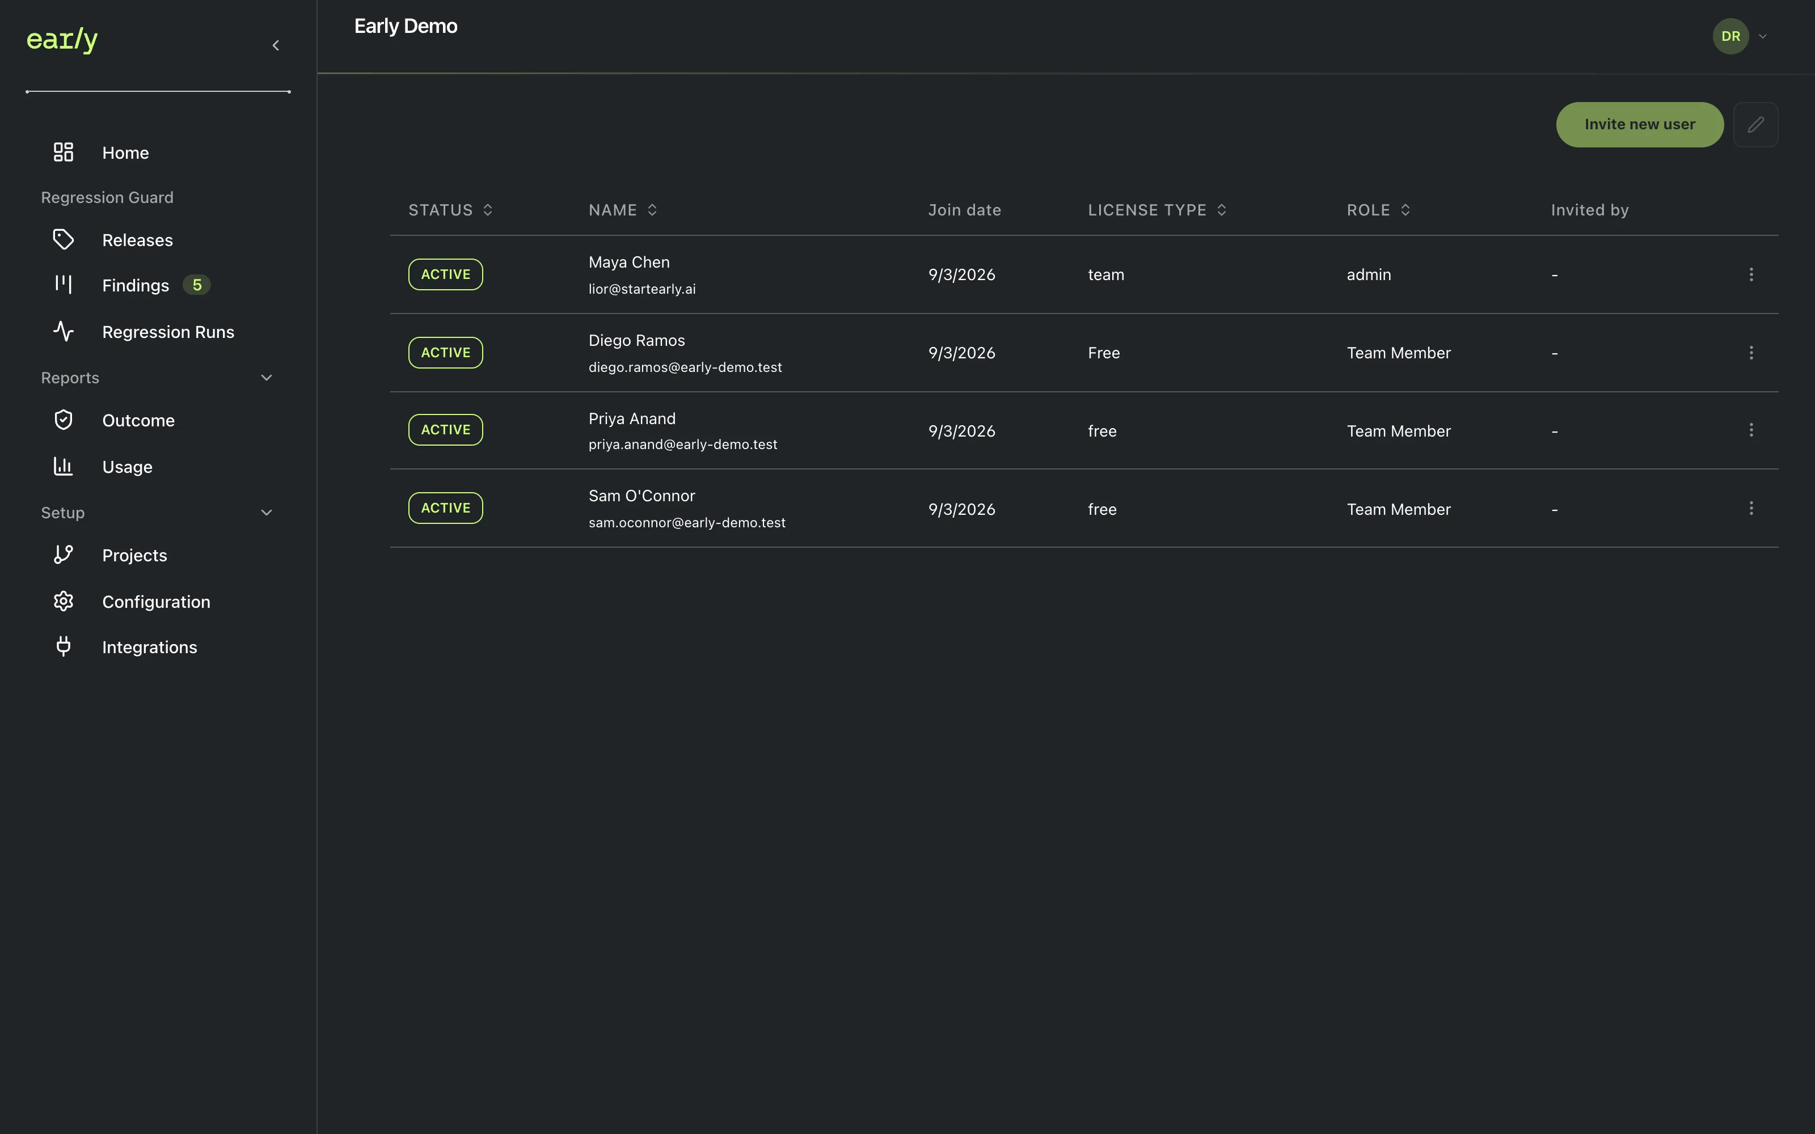The width and height of the screenshot is (1815, 1134).
Task: Click the early logo
Action: (62, 39)
